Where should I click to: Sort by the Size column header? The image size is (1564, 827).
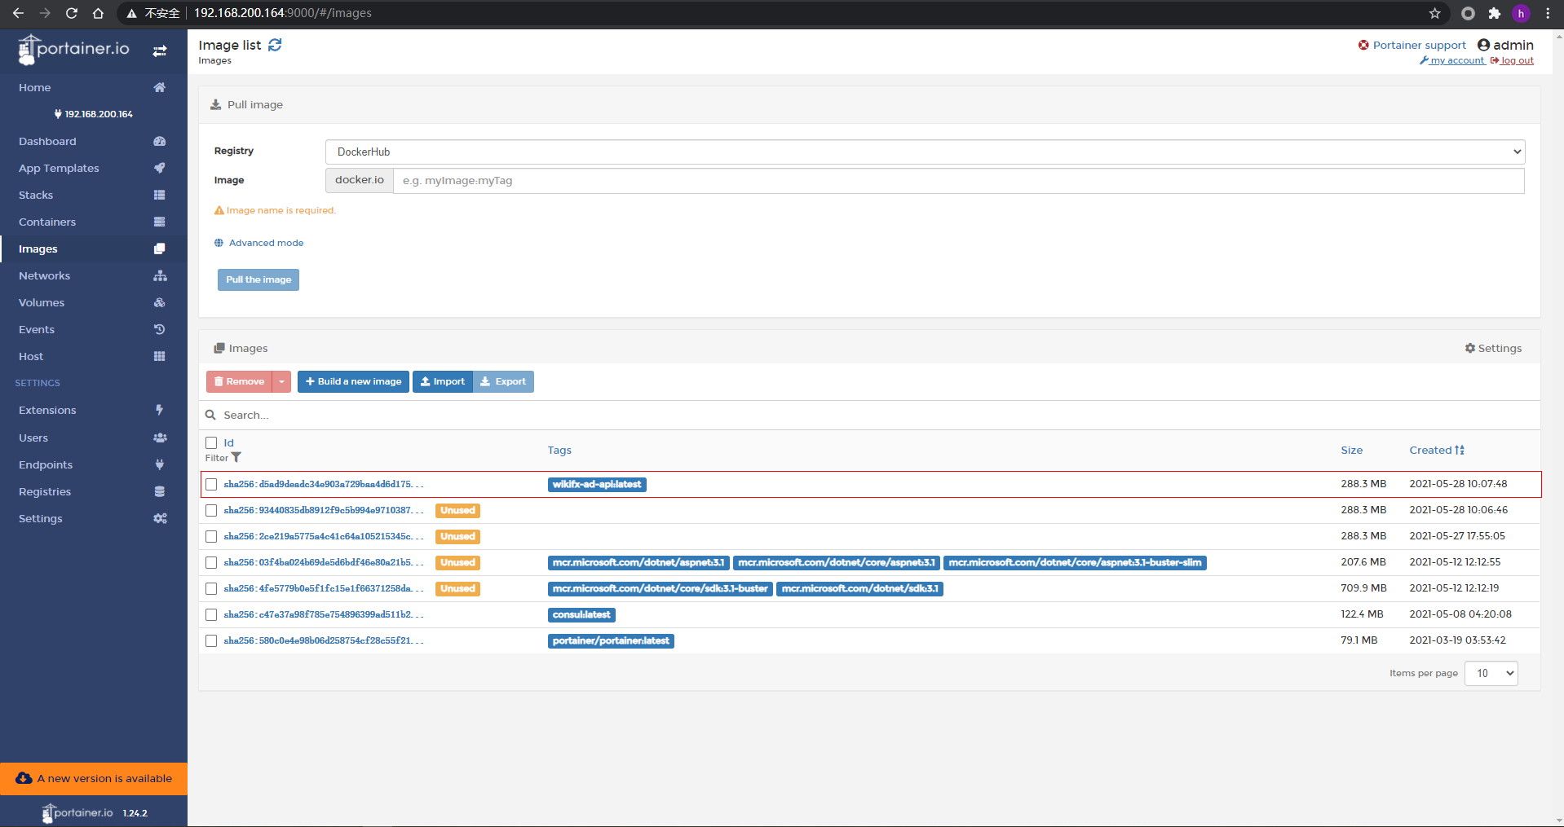pyautogui.click(x=1351, y=450)
